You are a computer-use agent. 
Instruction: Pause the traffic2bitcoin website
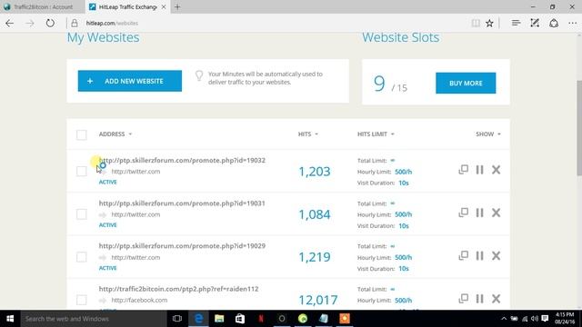click(479, 299)
